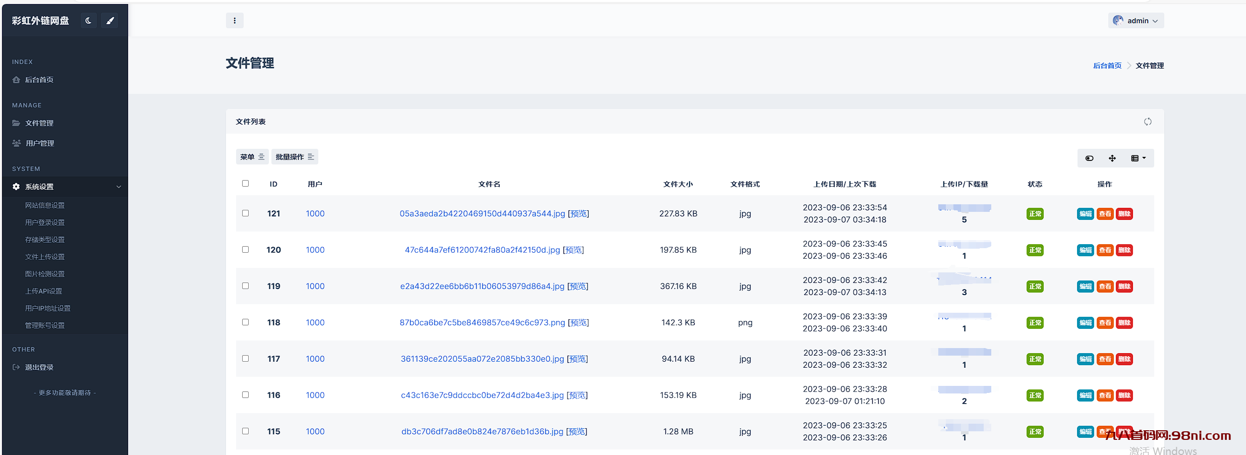Refresh the file list panel
1246x455 pixels.
click(x=1148, y=122)
